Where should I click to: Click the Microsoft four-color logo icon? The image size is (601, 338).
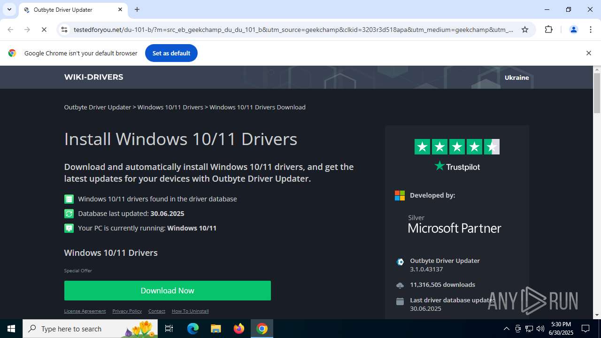pos(400,195)
